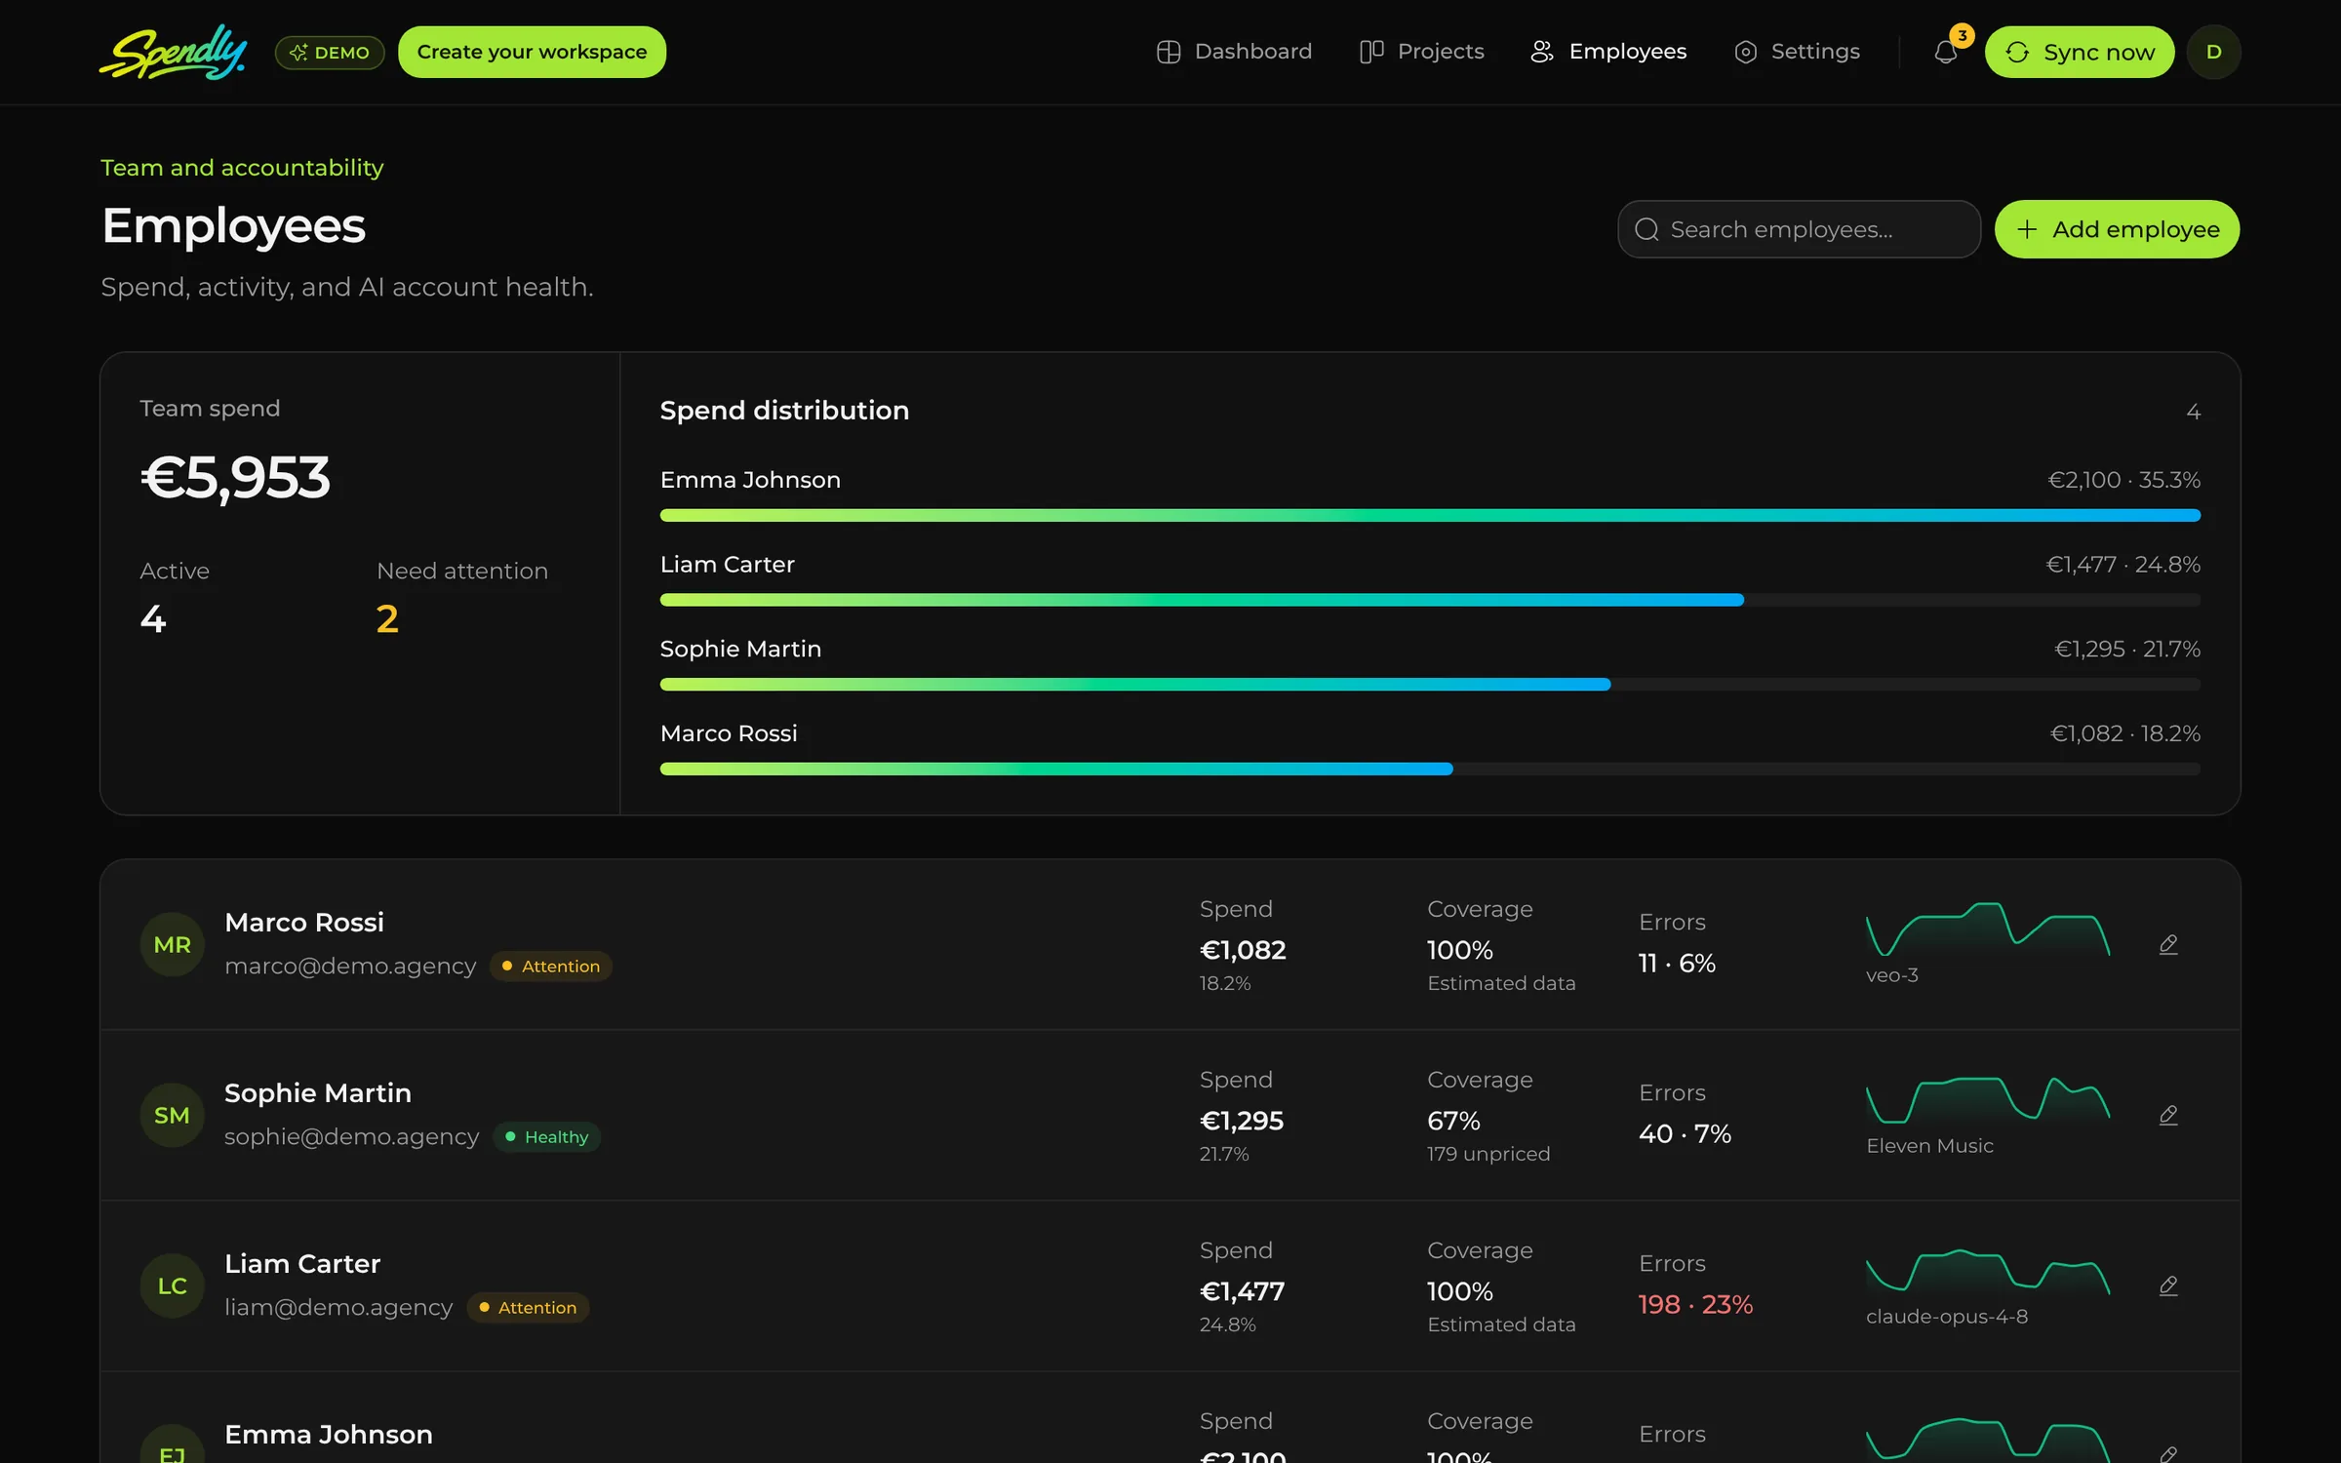This screenshot has height=1463, width=2341.
Task: Click Sophie Martin's Eleven Music sparkline
Action: point(1987,1099)
